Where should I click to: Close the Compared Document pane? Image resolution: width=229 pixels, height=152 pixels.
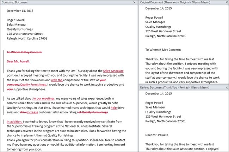[x=134, y=2]
